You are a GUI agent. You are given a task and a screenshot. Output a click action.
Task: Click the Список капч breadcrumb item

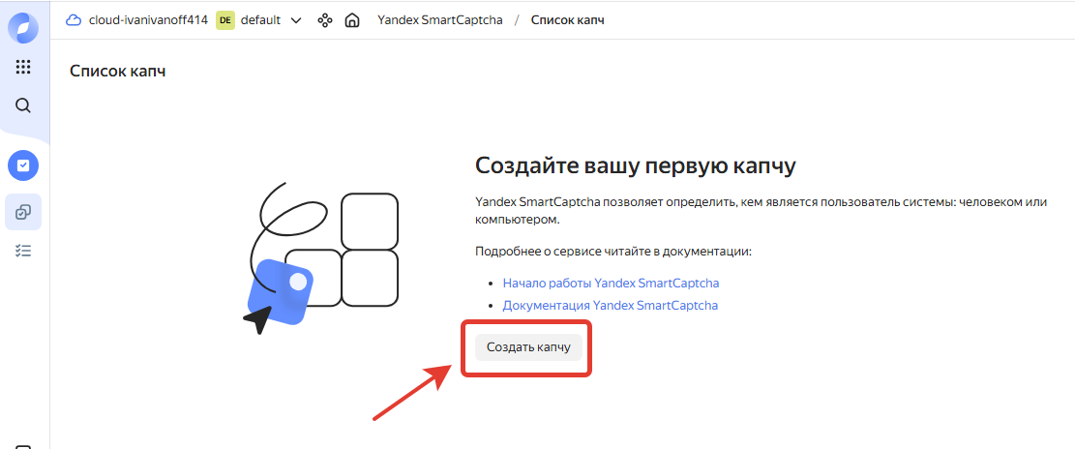567,20
